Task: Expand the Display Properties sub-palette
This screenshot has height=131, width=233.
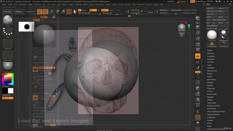Action: point(213,115)
